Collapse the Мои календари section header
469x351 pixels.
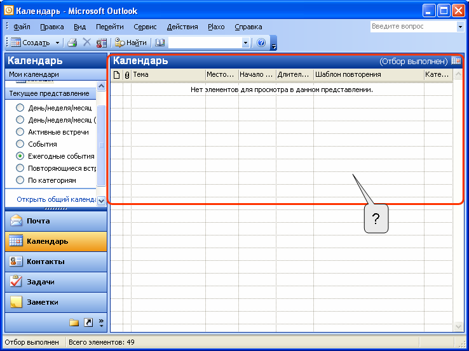coord(56,74)
